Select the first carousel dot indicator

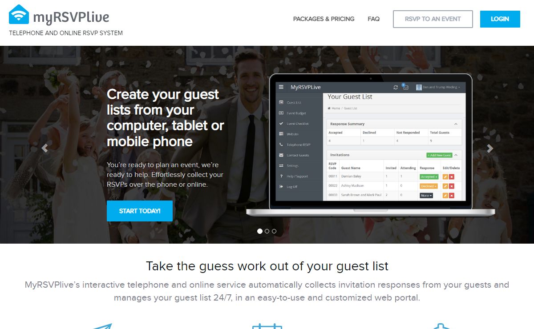(x=260, y=231)
